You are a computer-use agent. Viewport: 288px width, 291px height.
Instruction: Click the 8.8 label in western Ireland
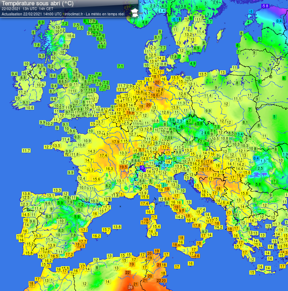click(23, 78)
